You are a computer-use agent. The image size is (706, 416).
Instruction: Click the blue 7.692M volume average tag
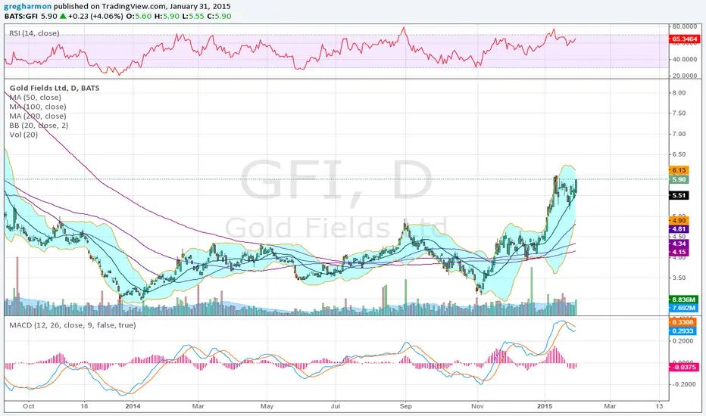pyautogui.click(x=684, y=308)
